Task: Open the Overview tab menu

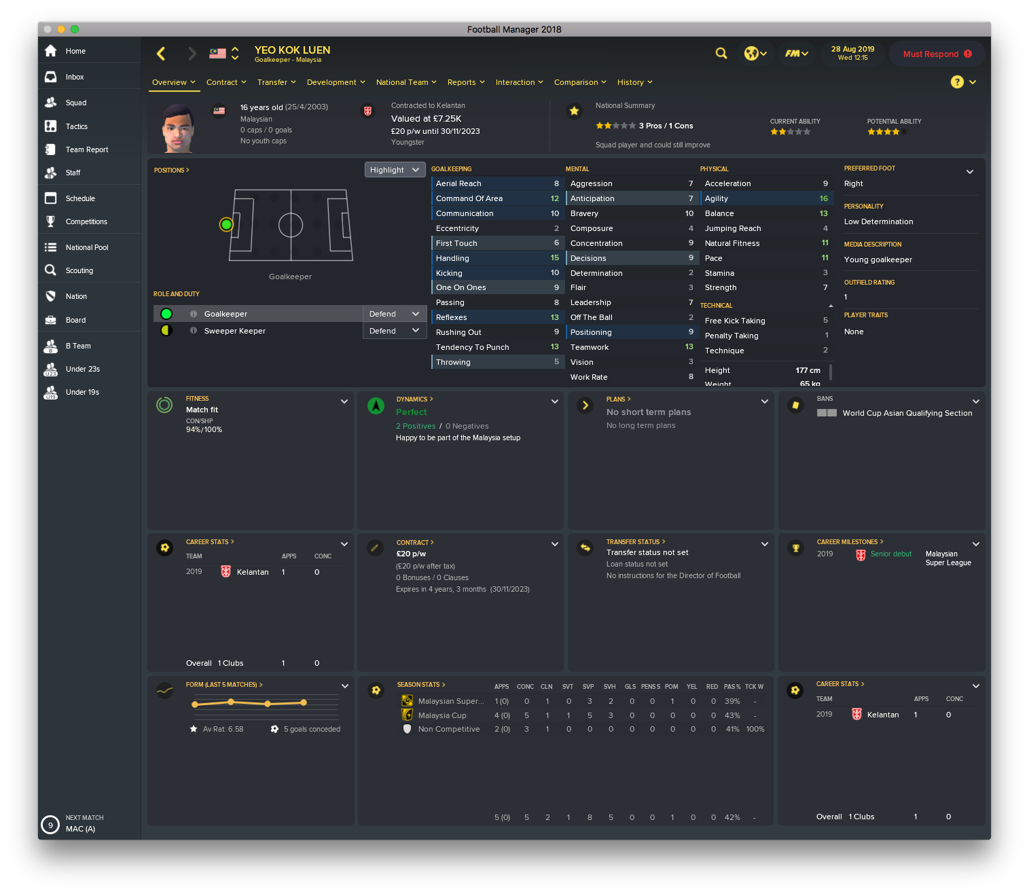Action: [174, 82]
